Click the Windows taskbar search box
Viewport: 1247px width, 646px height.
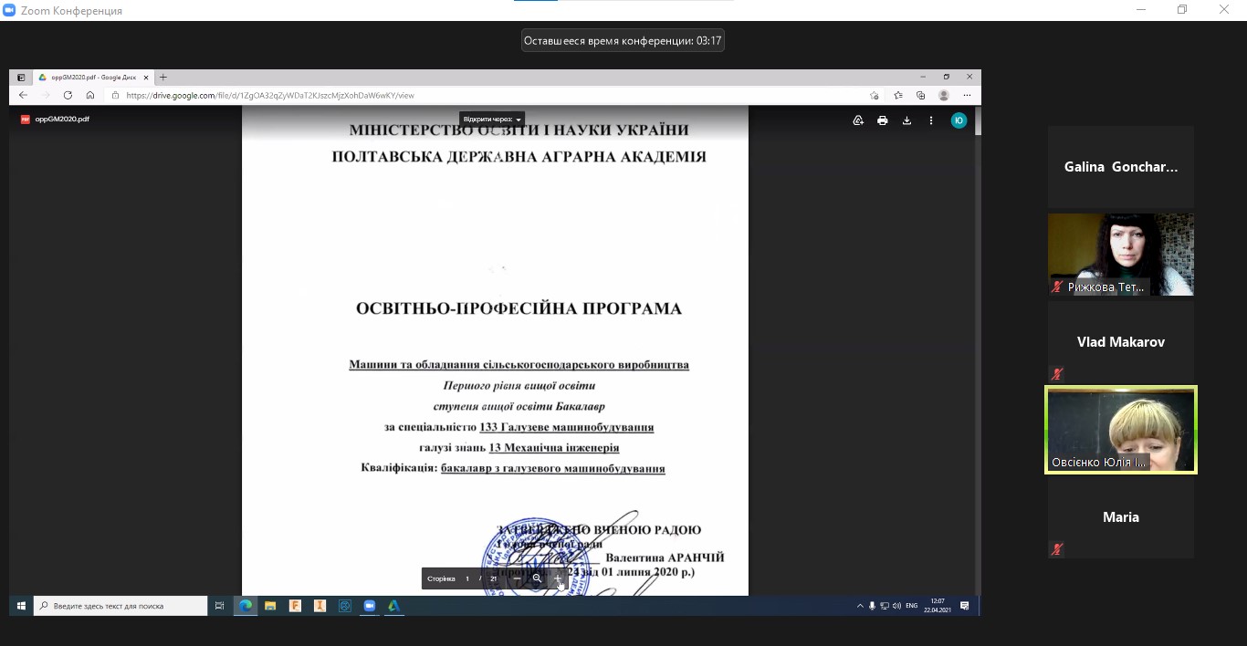[x=121, y=606]
